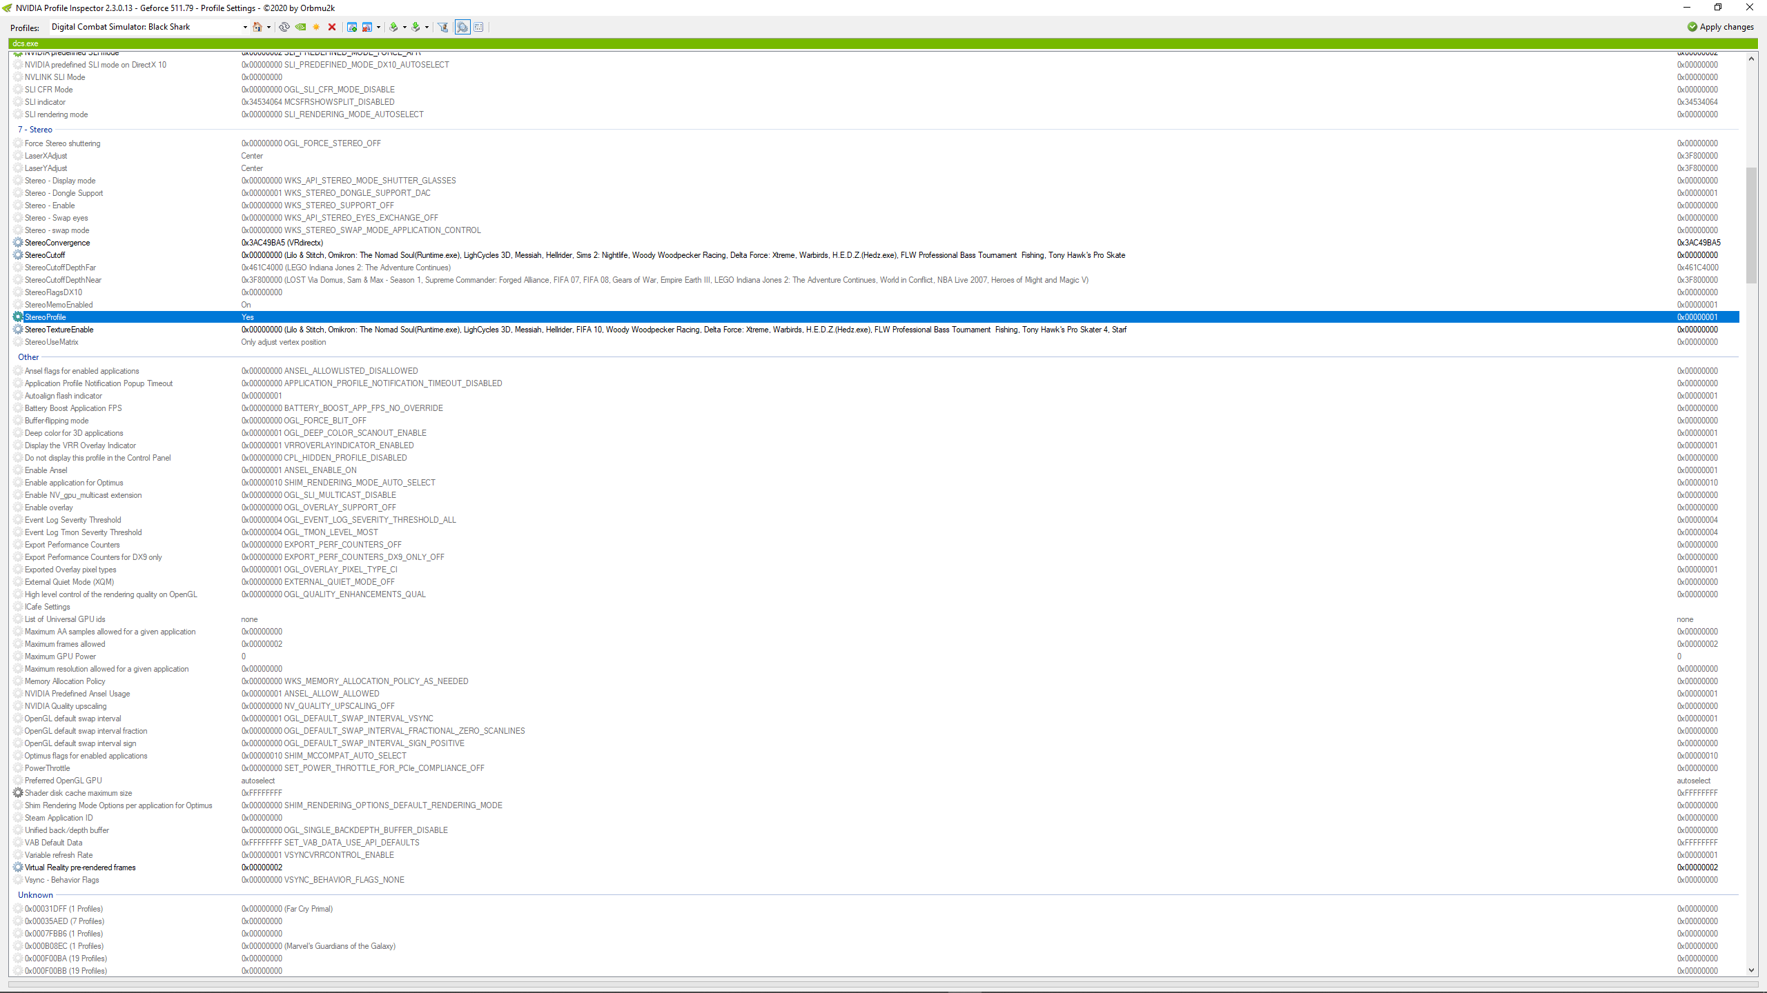Open the import profiles dropdown arrow
This screenshot has height=993, width=1767.
427,28
